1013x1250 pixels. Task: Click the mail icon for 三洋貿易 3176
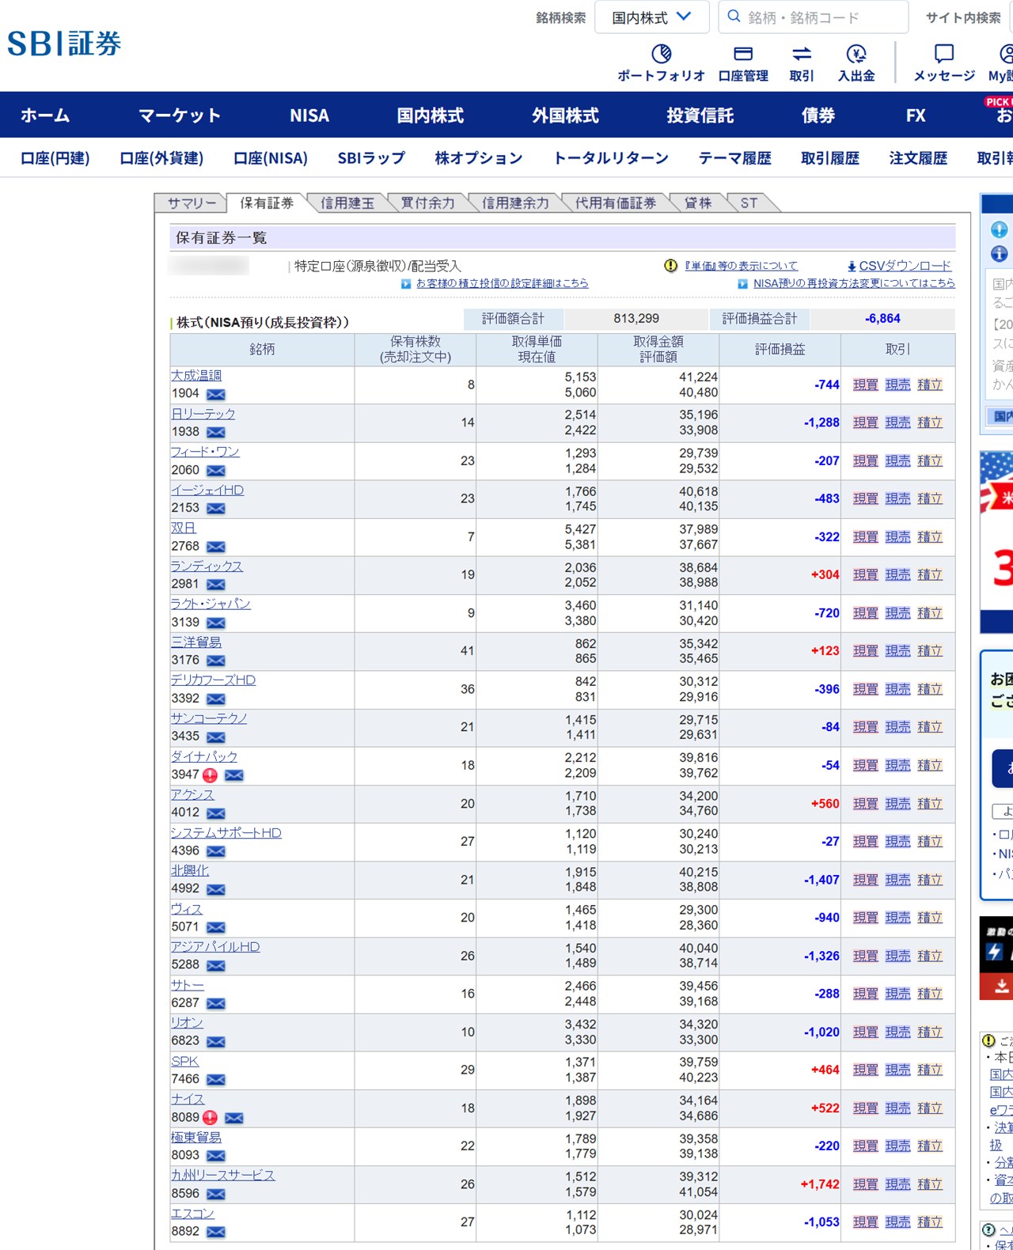tap(216, 661)
